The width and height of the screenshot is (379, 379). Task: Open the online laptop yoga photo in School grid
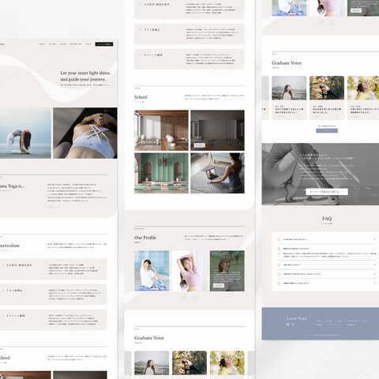click(217, 173)
